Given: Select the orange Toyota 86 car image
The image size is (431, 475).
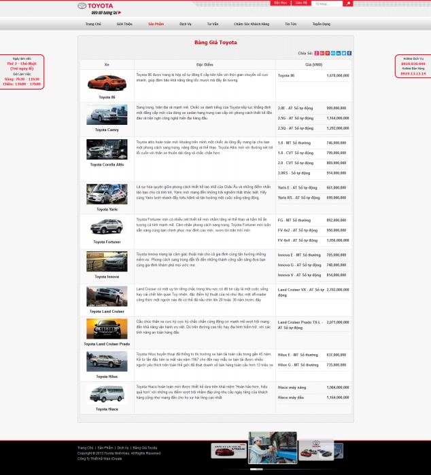Looking at the screenshot, I should (107, 82).
